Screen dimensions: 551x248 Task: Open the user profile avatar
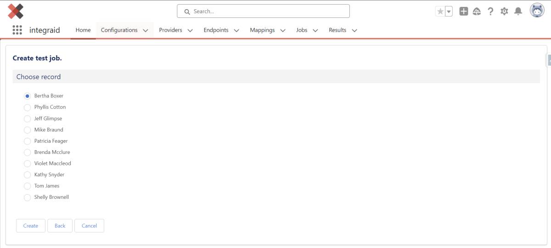coord(537,11)
